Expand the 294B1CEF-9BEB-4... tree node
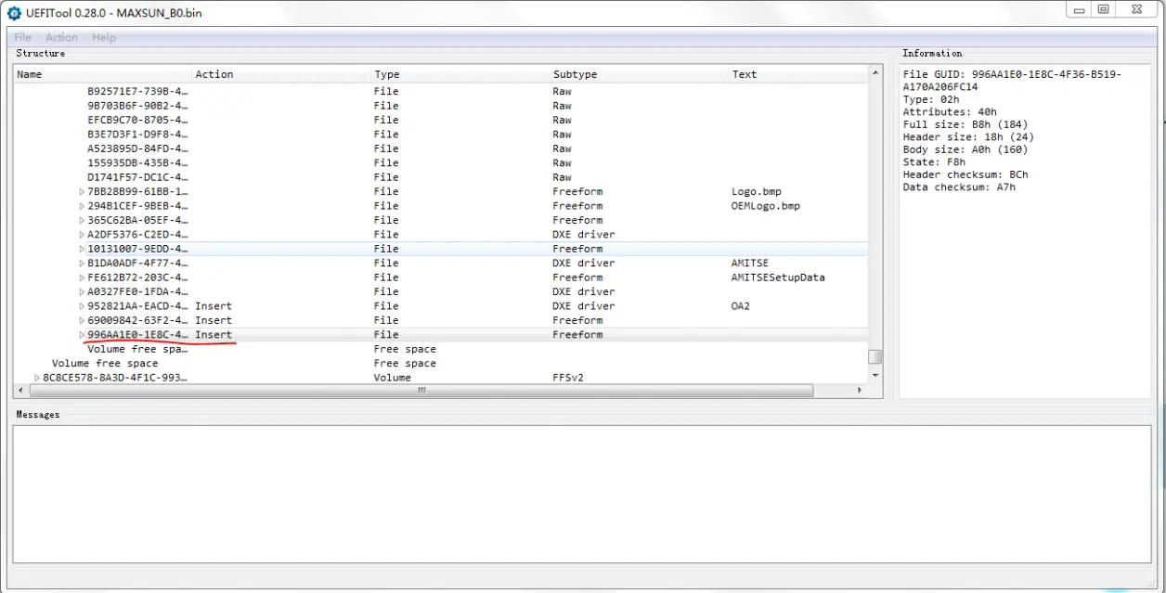 [82, 206]
